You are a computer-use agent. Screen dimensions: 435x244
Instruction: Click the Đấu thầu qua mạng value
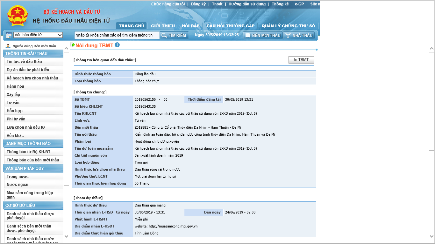click(x=150, y=205)
